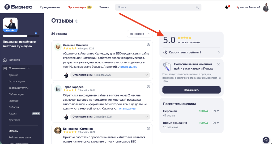Open notifications bell with red badge
Screen dimensions: 272x144
point(227,7)
